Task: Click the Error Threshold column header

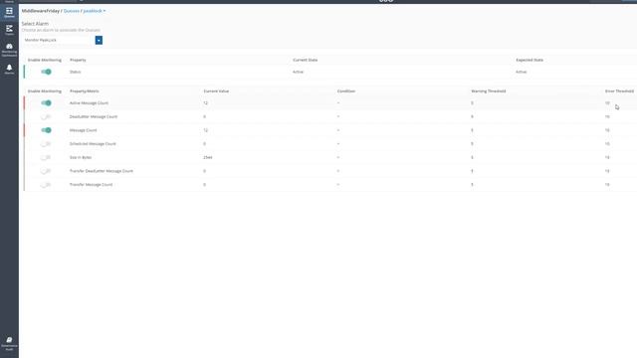Action: [x=619, y=91]
